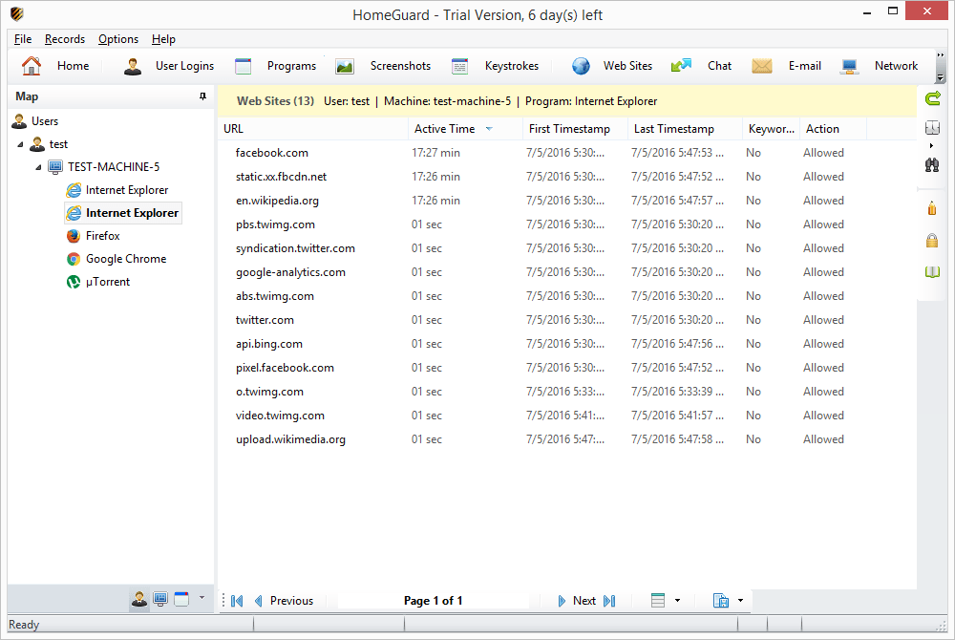The height and width of the screenshot is (640, 955).
Task: Switch map to group by machines
Action: pos(160,599)
